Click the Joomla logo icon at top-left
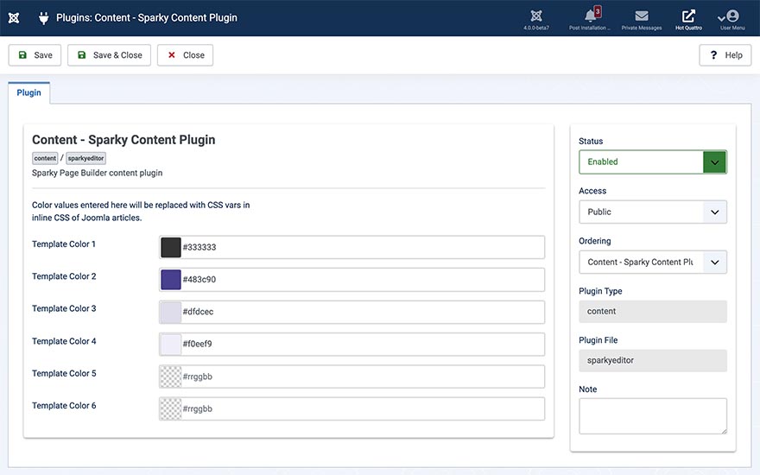 [14, 18]
